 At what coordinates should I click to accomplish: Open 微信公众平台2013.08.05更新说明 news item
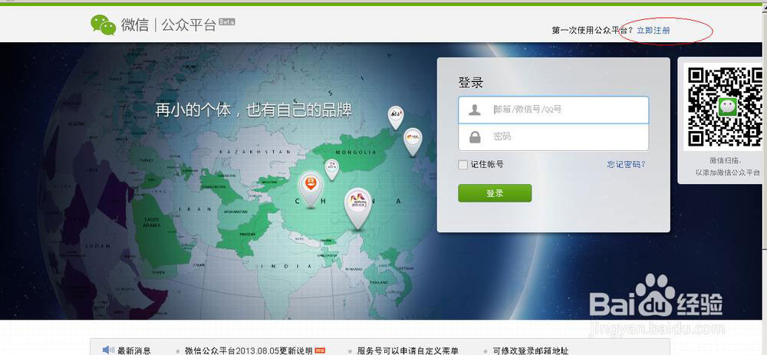(x=249, y=350)
